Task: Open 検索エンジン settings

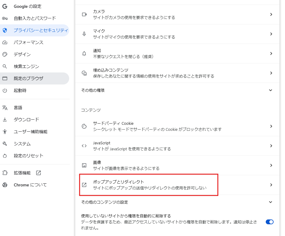Action: point(35,66)
